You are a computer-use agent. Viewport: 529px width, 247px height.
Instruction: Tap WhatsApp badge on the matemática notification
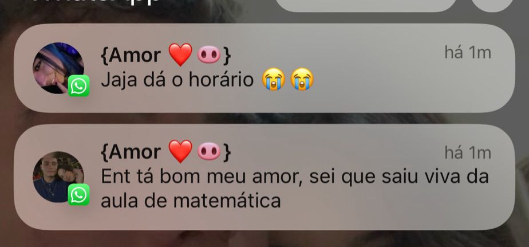[x=78, y=195]
